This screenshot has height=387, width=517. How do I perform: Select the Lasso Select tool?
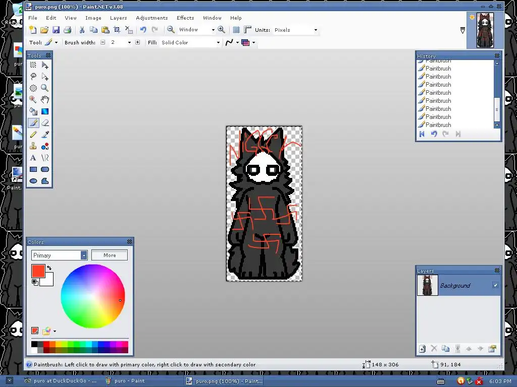point(33,77)
